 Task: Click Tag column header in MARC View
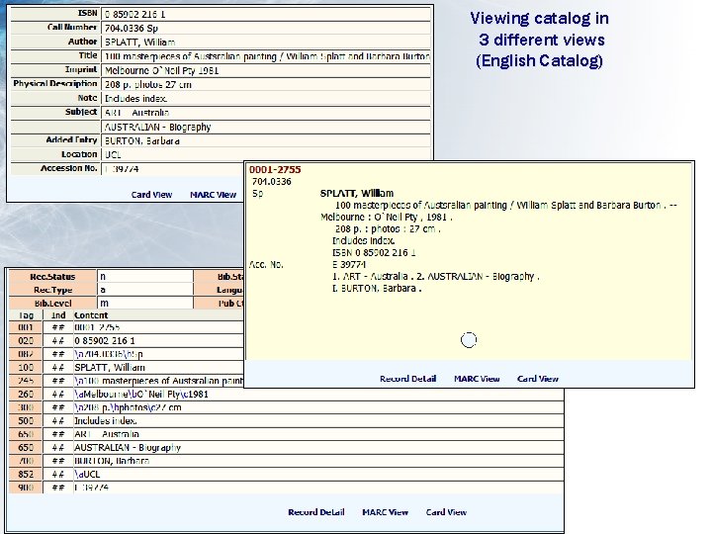(x=26, y=315)
